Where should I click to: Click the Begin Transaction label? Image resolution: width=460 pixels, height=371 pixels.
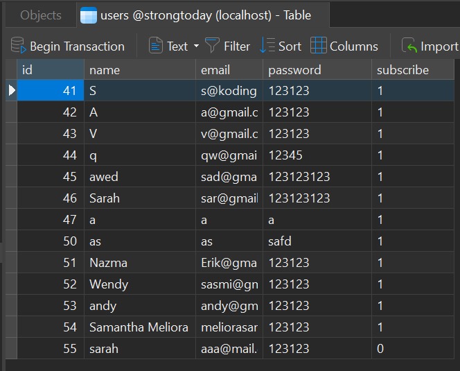click(x=77, y=46)
